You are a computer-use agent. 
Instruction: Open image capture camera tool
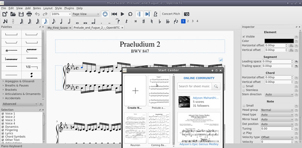186,14
